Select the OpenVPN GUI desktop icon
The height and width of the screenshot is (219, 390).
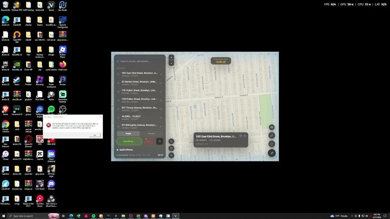pos(17,37)
